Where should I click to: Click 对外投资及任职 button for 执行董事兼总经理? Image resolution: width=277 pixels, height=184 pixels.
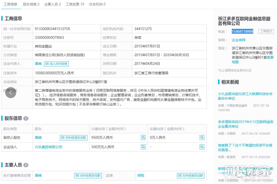[x=88, y=175]
